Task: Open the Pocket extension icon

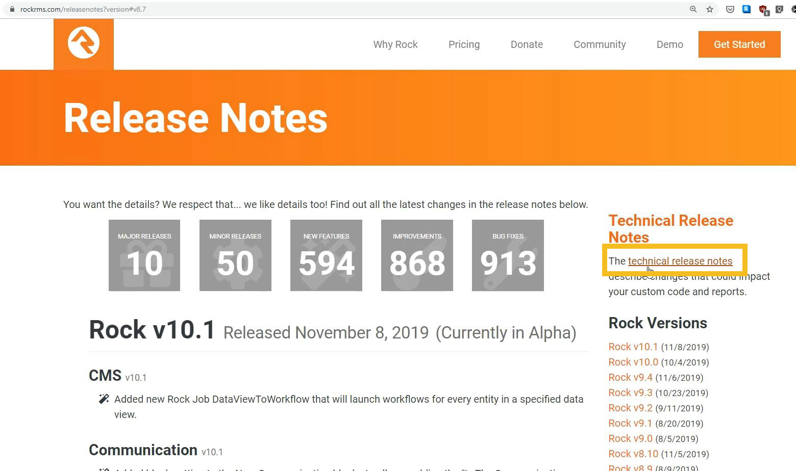Action: click(x=730, y=9)
